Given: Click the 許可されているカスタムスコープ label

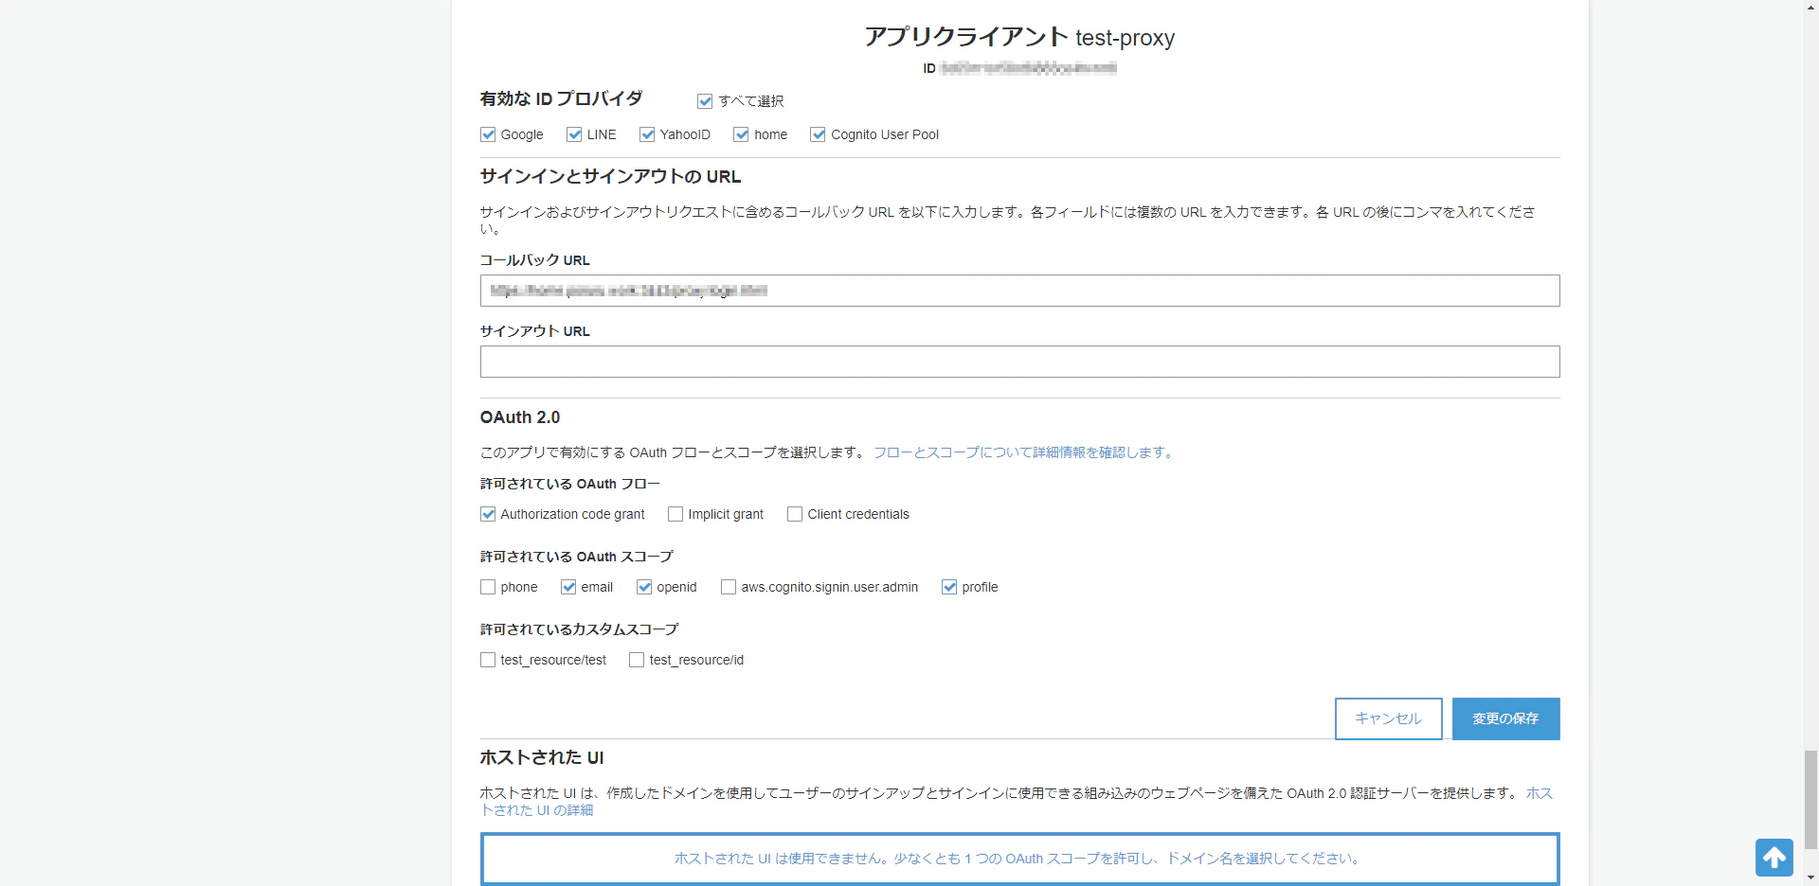Looking at the screenshot, I should pyautogui.click(x=580, y=629).
